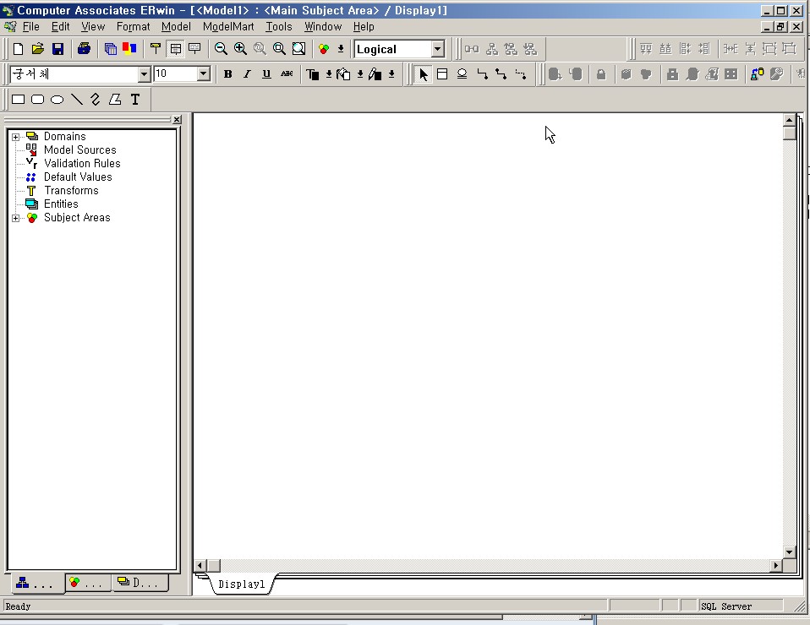The height and width of the screenshot is (625, 810).
Task: Switch to attribute level display
Action: pyautogui.click(x=176, y=49)
